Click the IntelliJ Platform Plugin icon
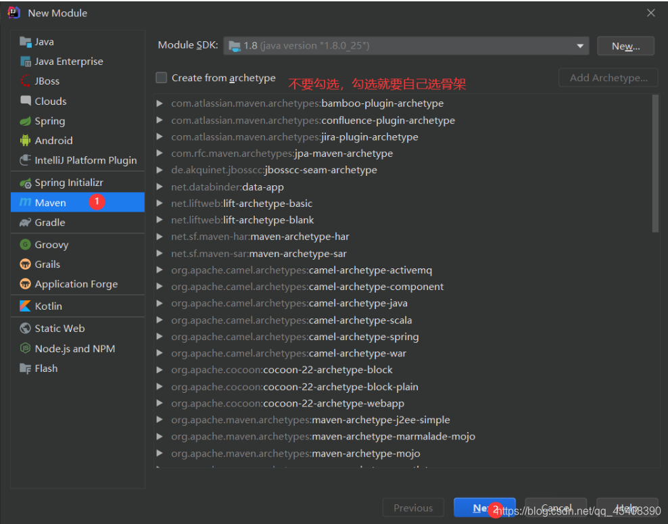The height and width of the screenshot is (524, 668). [x=26, y=160]
